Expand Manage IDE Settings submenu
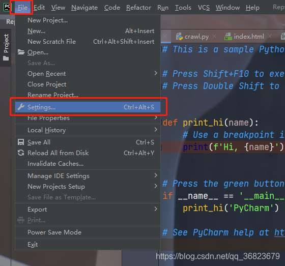Image resolution: width=285 pixels, height=266 pixels. (x=88, y=175)
